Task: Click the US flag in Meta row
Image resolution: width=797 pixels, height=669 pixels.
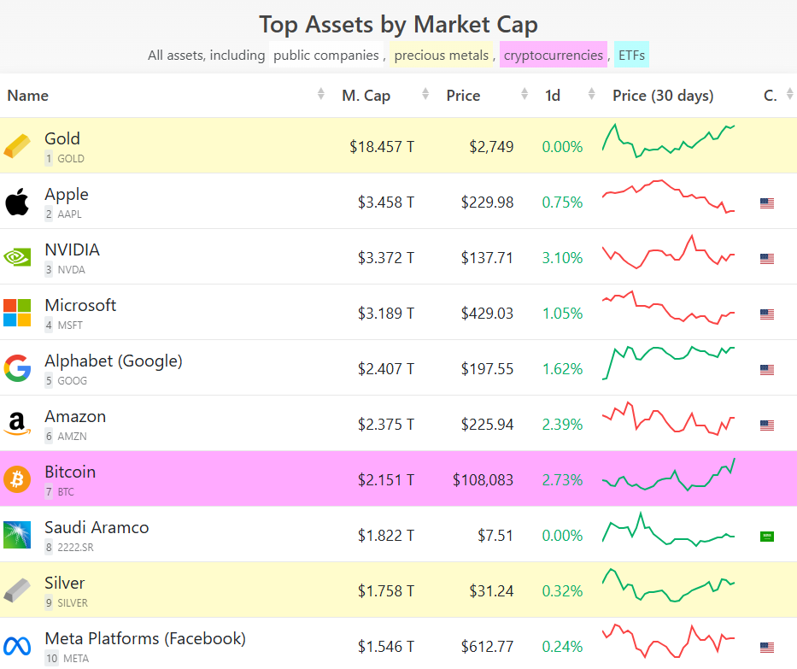Action: [767, 647]
